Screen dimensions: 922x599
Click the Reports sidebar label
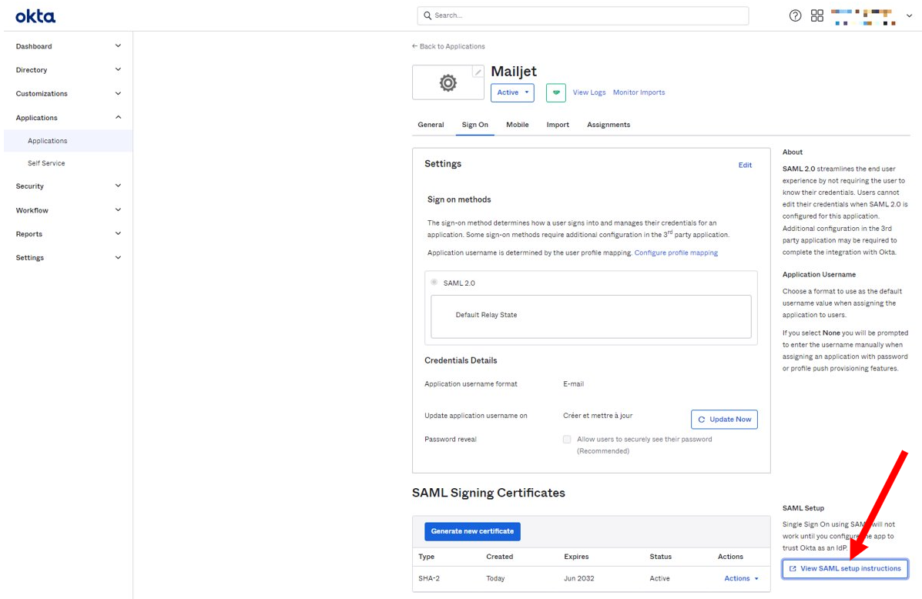[28, 234]
